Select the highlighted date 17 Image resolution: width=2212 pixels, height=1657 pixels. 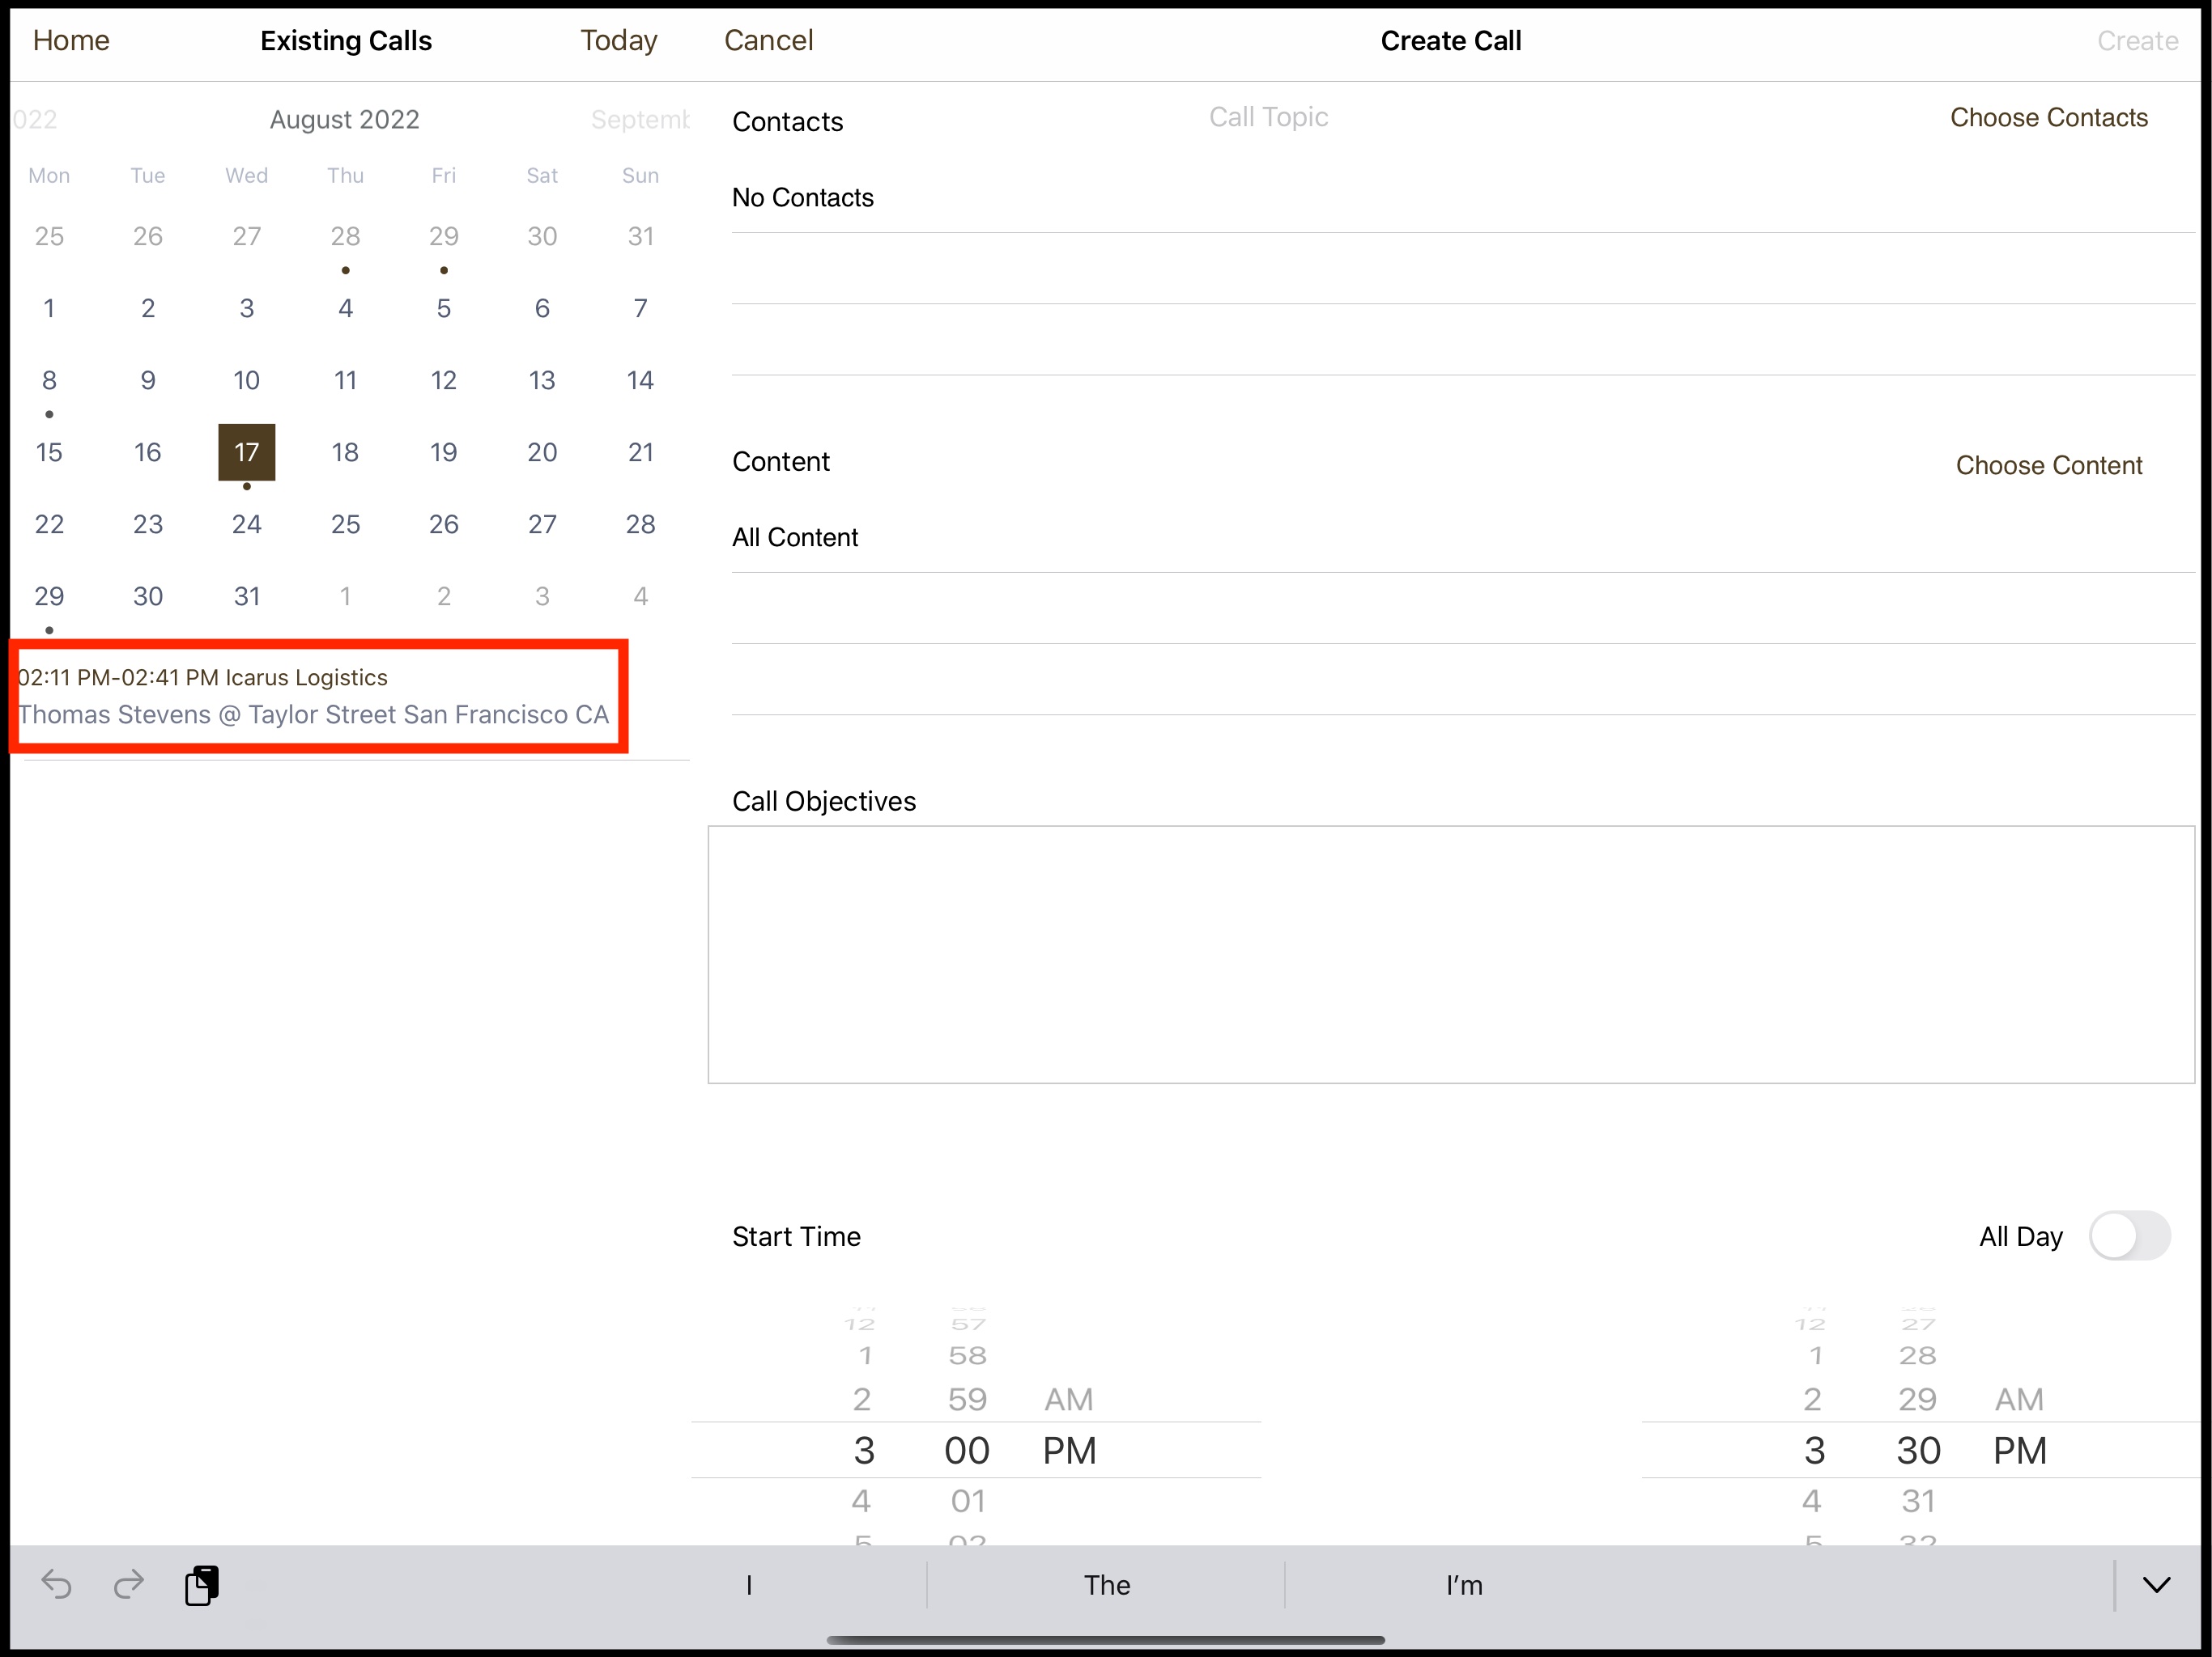coord(246,451)
